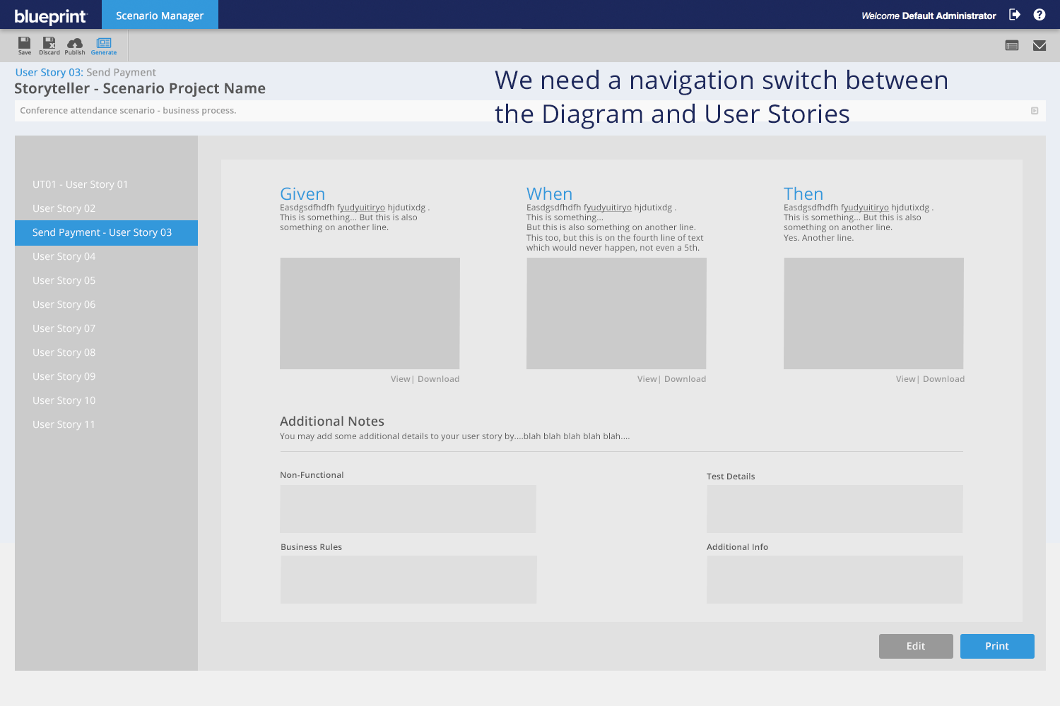Click the Generate toolbar icon

pos(104,45)
